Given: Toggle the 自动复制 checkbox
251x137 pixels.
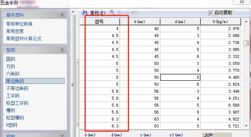Looking at the screenshot, I should click(210, 13).
